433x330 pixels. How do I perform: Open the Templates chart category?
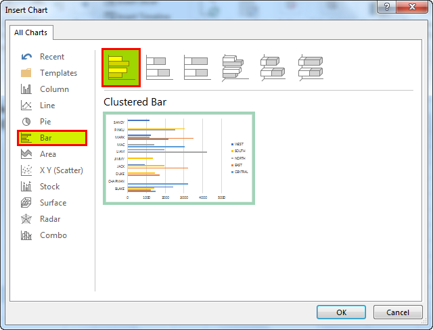click(x=52, y=73)
